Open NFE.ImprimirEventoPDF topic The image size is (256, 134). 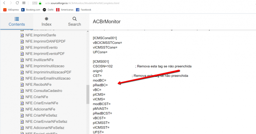click(x=45, y=54)
